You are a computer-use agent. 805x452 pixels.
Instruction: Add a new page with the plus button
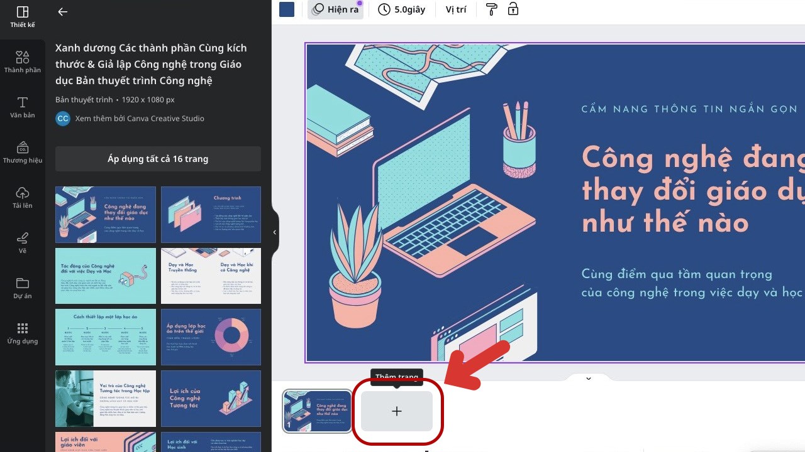pyautogui.click(x=396, y=411)
